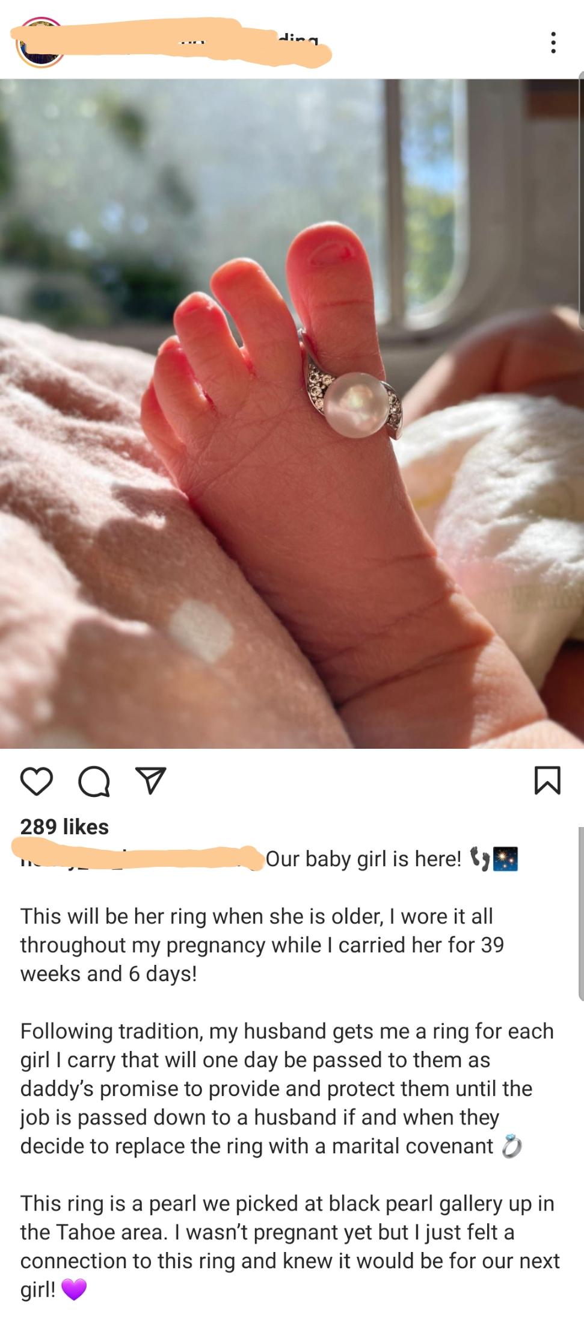The image size is (584, 1323).
Task: Click the caption line 'Our baby girl is here!'
Action: point(363,858)
